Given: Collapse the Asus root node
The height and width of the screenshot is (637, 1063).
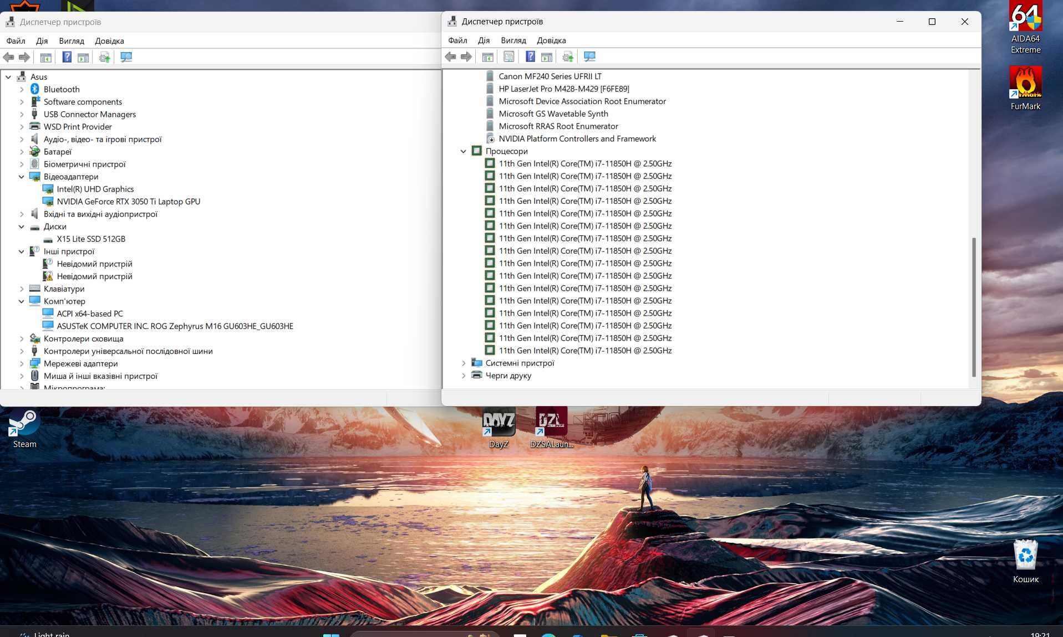Looking at the screenshot, I should click(x=8, y=77).
